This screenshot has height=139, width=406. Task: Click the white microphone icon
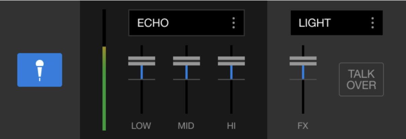pos(40,70)
